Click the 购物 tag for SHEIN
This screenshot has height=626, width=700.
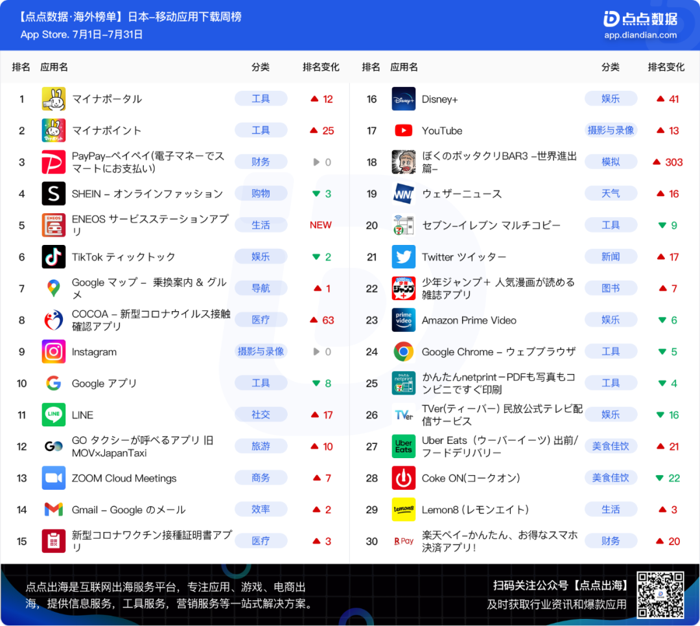coord(261,193)
